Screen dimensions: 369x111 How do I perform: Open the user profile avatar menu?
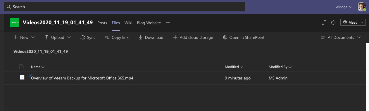[x=362, y=7]
